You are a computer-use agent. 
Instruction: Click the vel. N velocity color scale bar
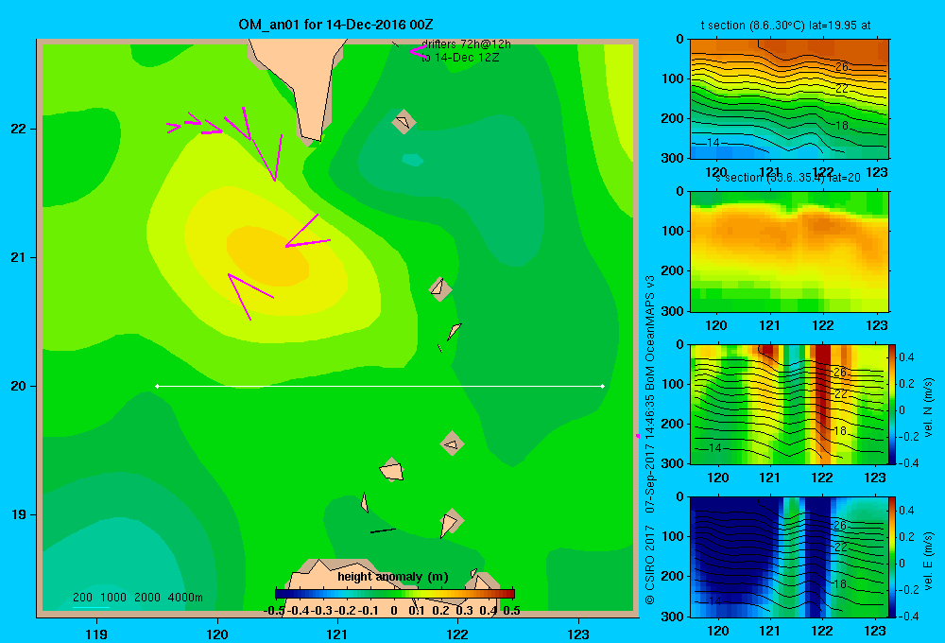(893, 404)
